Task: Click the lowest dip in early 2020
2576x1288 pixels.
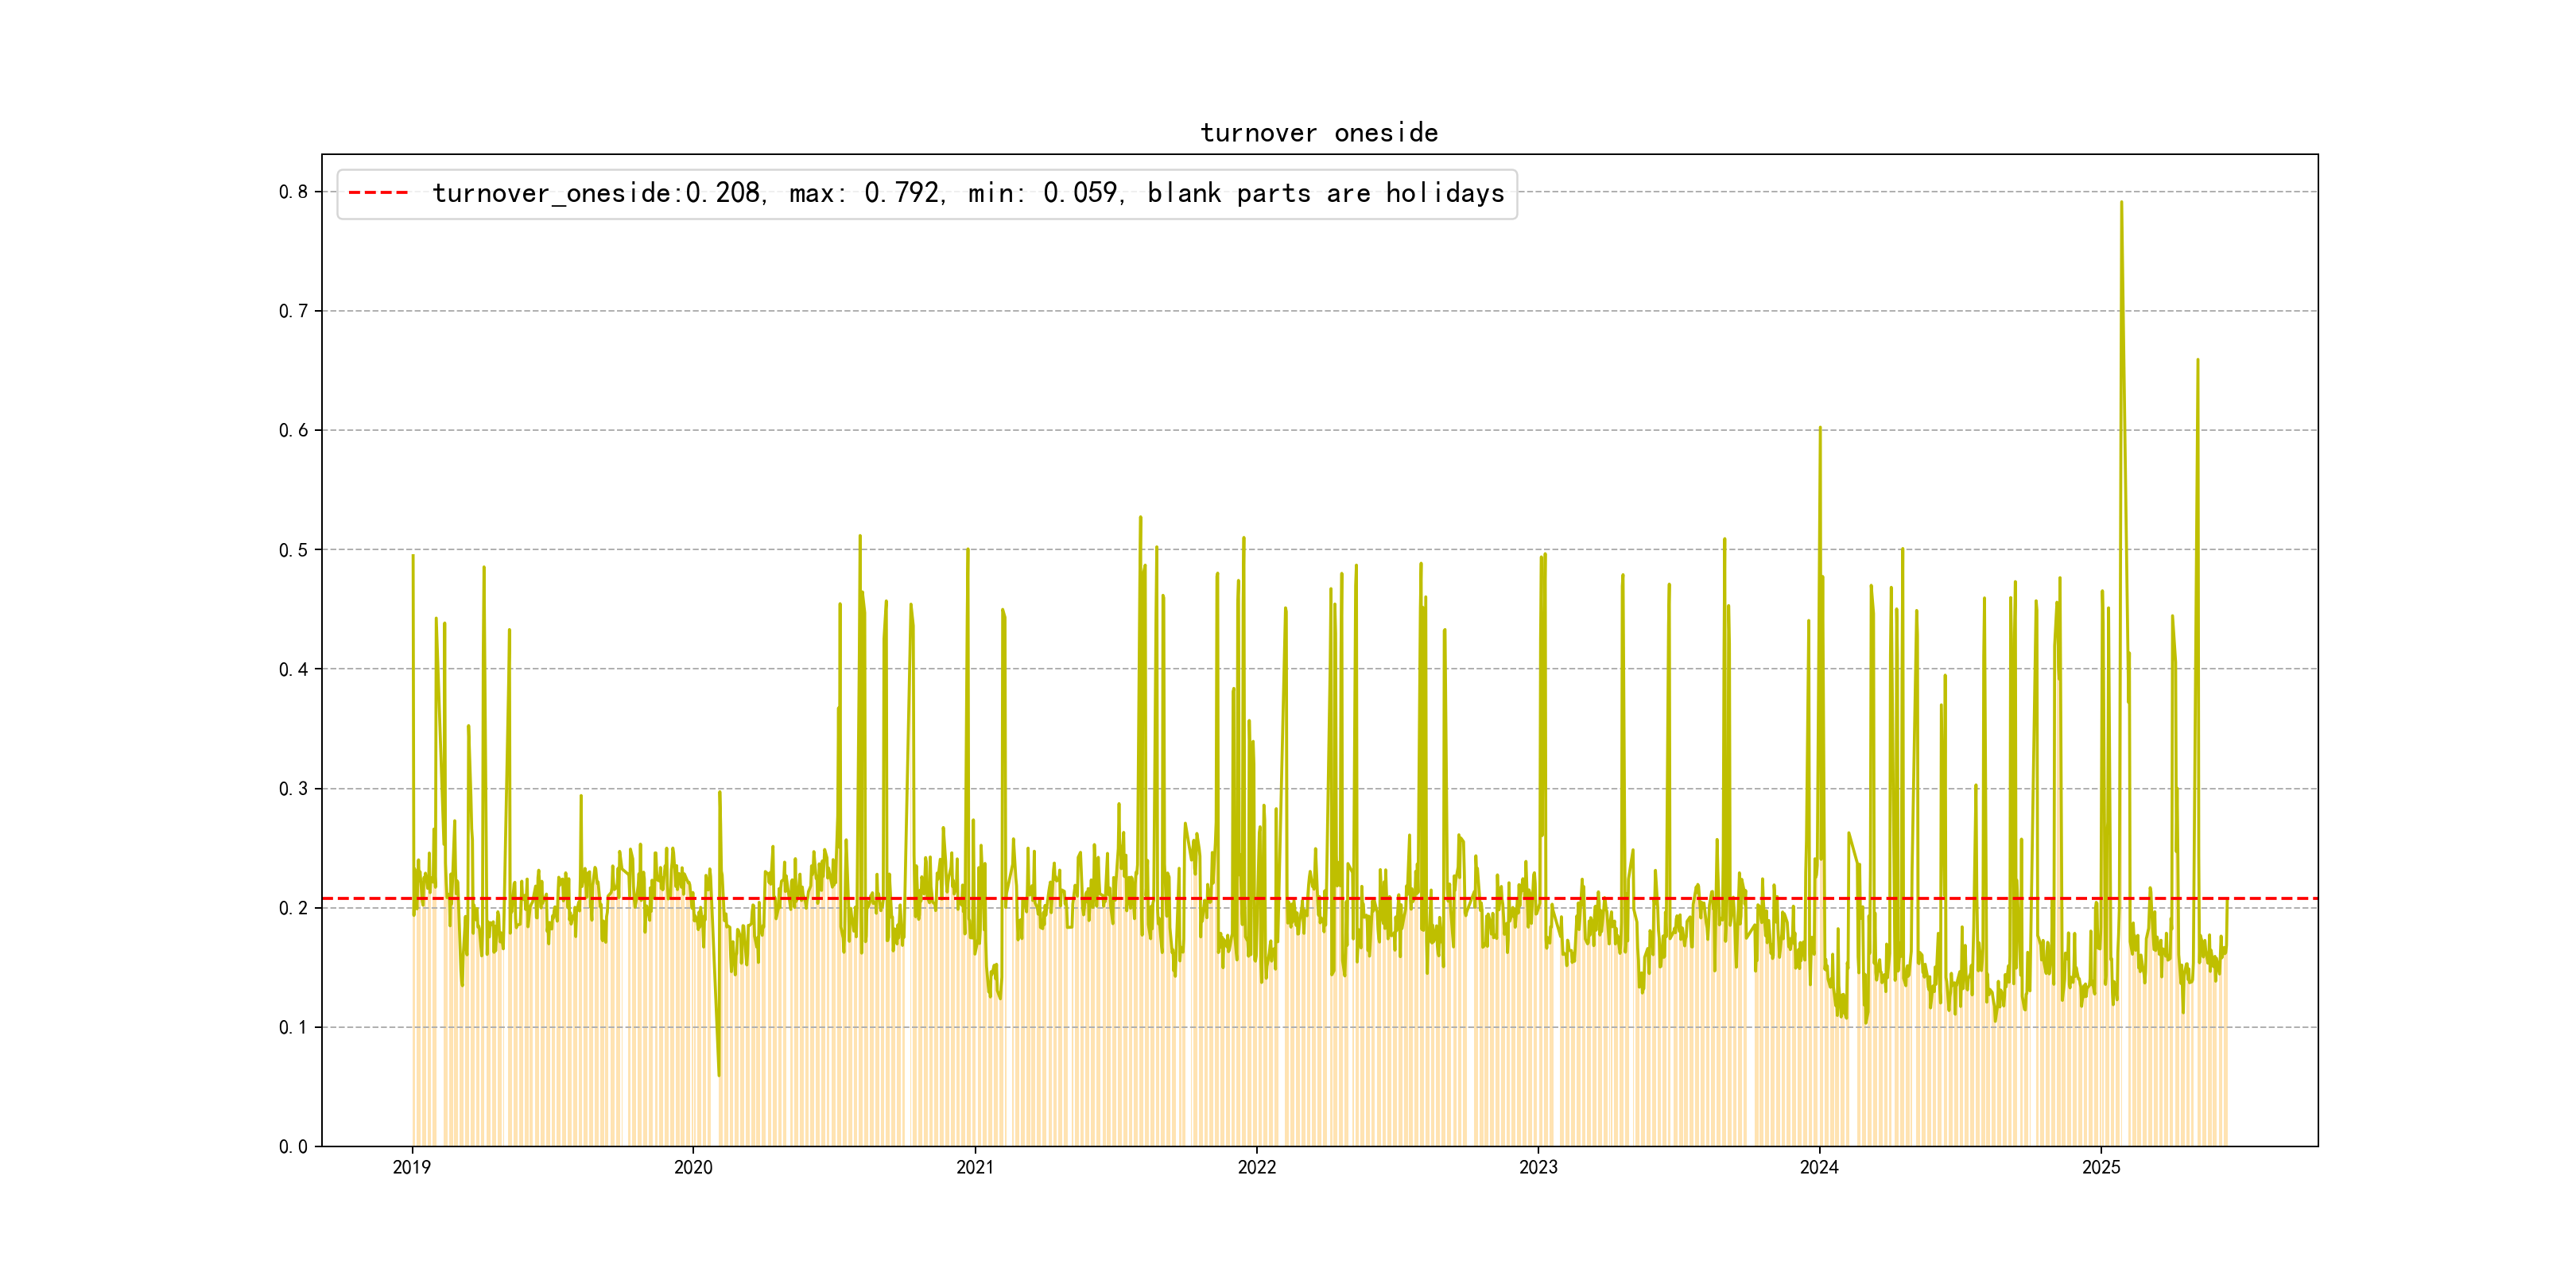Action: tap(719, 1075)
